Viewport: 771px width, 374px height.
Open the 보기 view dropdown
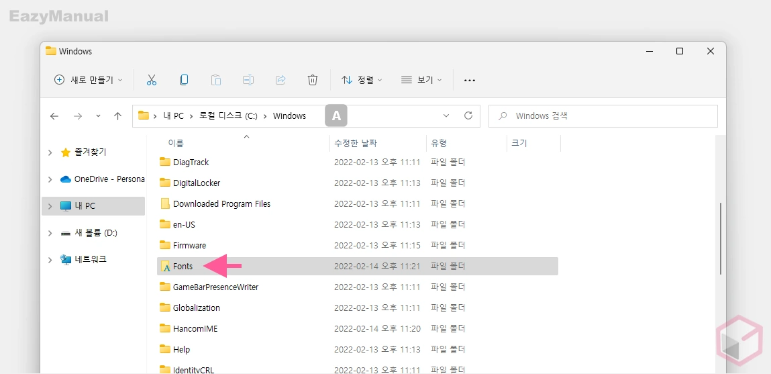421,80
